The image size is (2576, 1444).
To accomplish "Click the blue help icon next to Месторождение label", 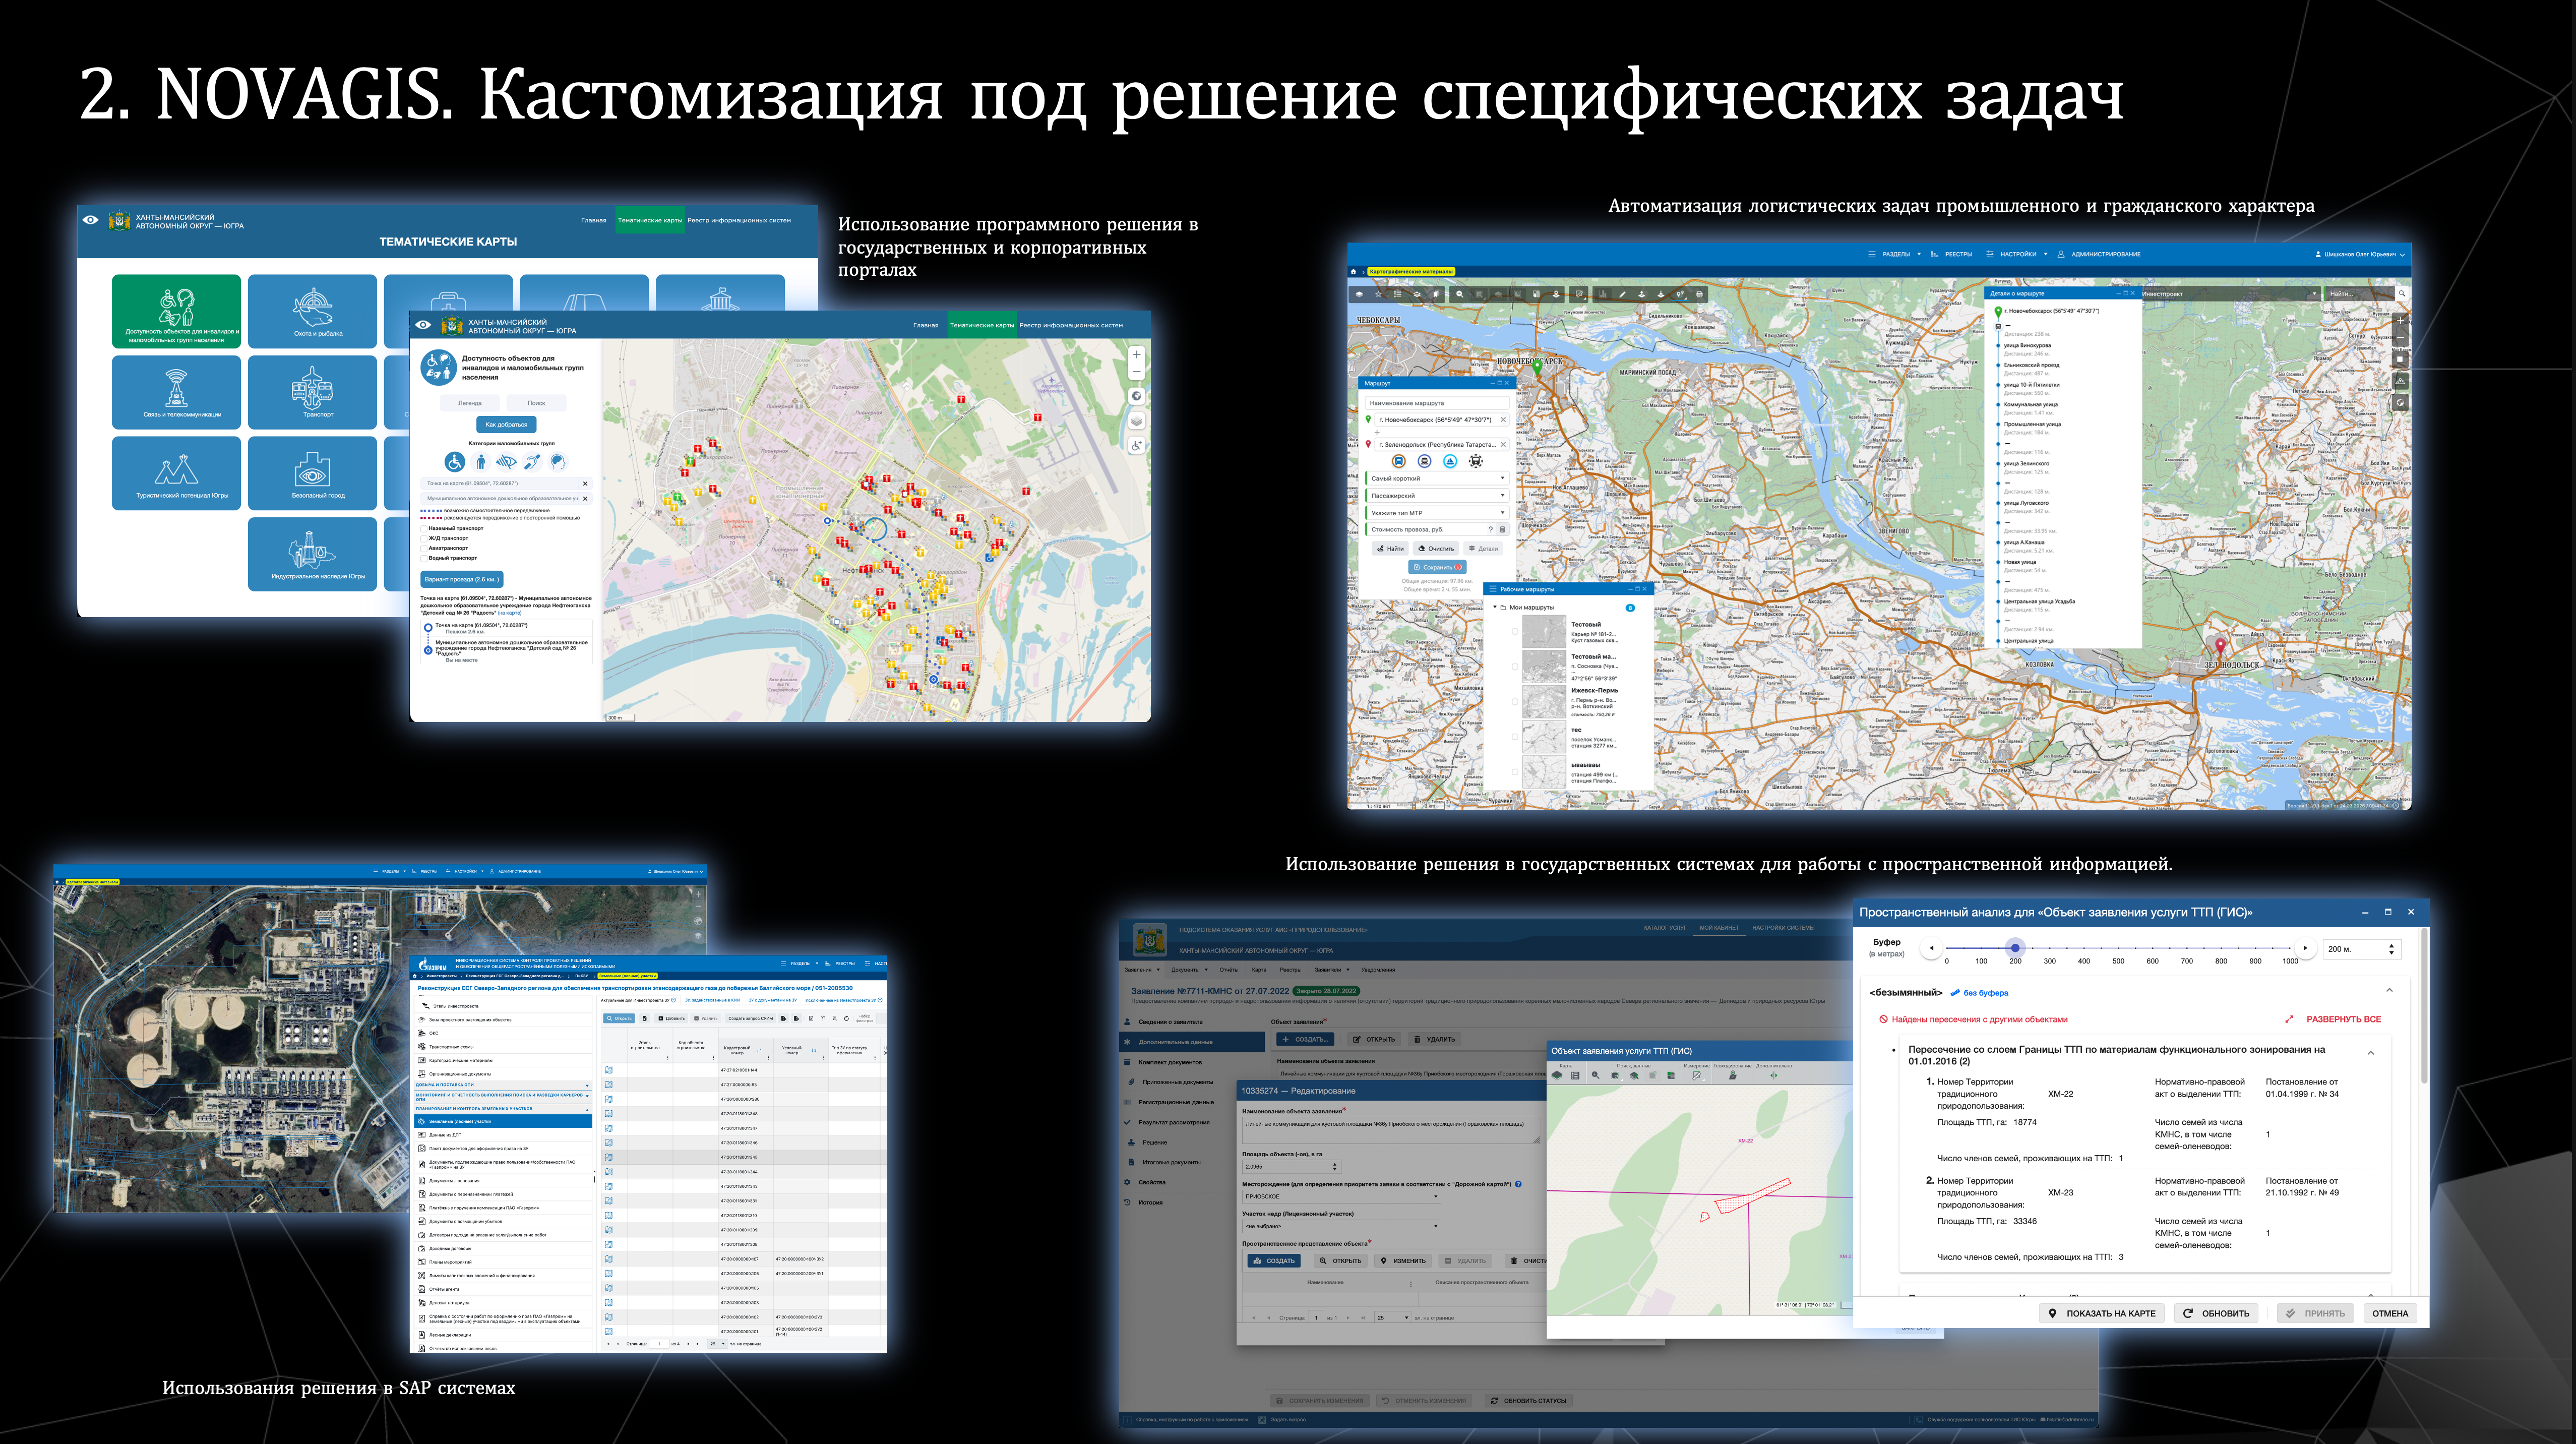I will pos(1518,1184).
